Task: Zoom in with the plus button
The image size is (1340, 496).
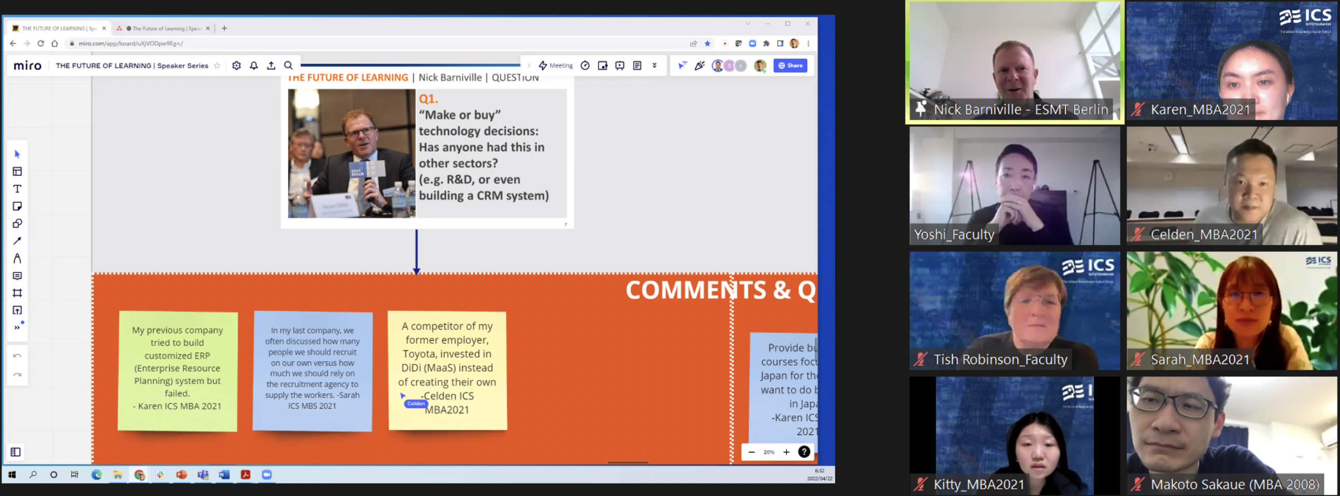Action: point(786,452)
